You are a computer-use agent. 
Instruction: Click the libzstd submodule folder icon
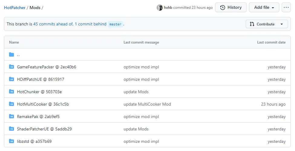(x=11, y=141)
